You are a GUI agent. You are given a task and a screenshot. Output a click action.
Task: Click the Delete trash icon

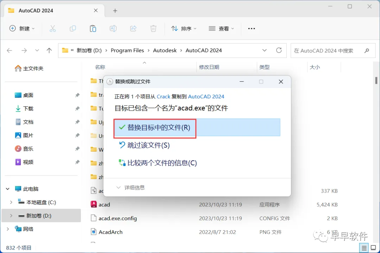153,28
